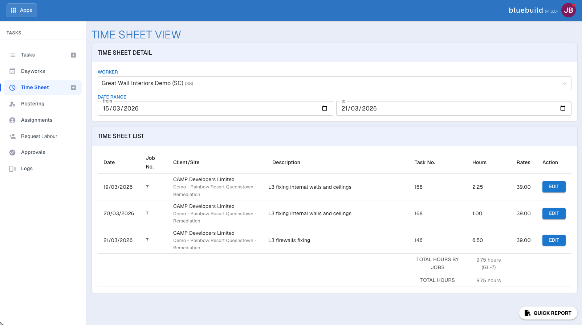
Task: Click the Request Labour add-person icon
Action: point(12,136)
